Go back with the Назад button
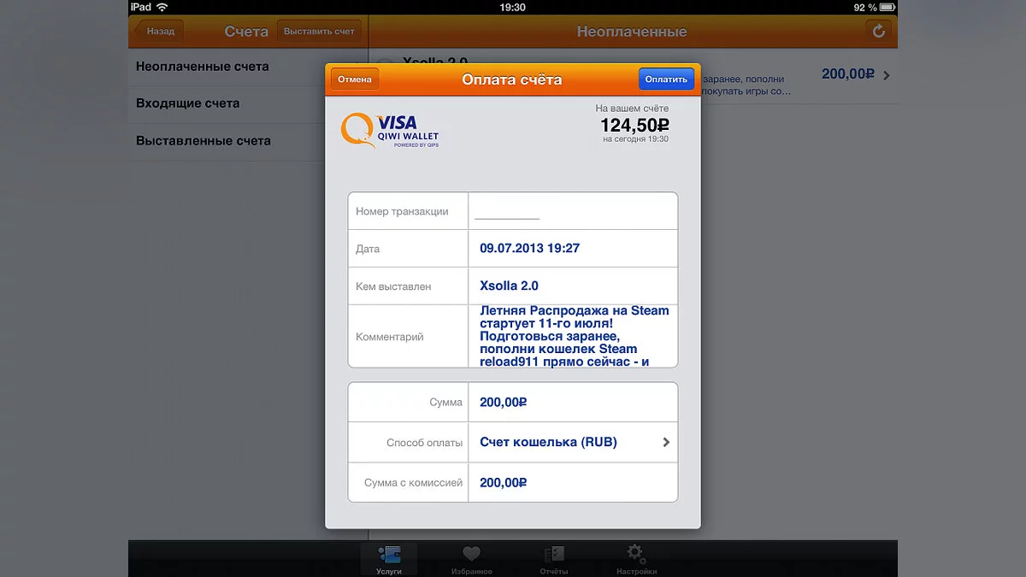Viewport: 1026px width, 577px height. [x=158, y=32]
